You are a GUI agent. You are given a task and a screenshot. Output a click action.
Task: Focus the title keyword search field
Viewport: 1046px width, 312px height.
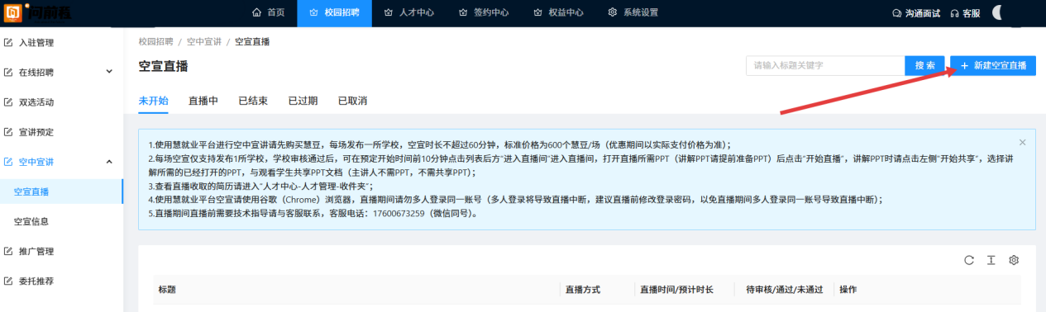pos(825,66)
